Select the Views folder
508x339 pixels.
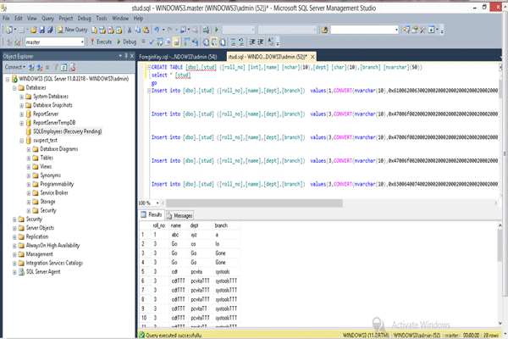click(46, 166)
